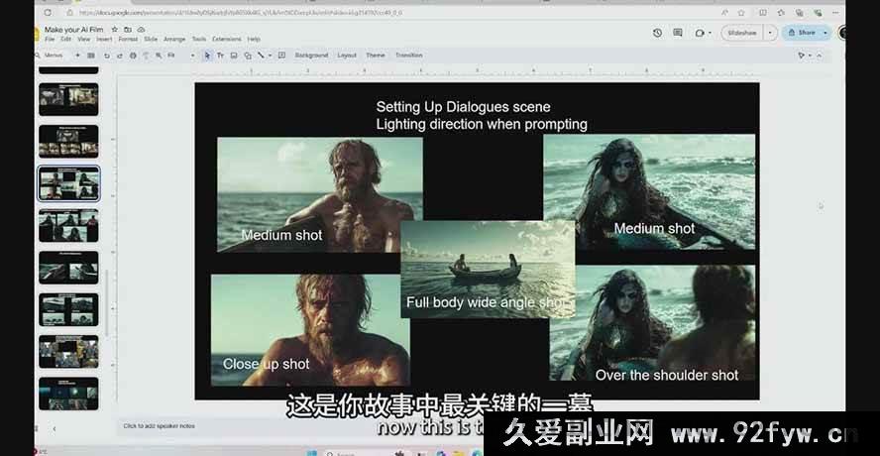This screenshot has width=880, height=456.
Task: Open the comments panel icon
Action: pyautogui.click(x=678, y=33)
